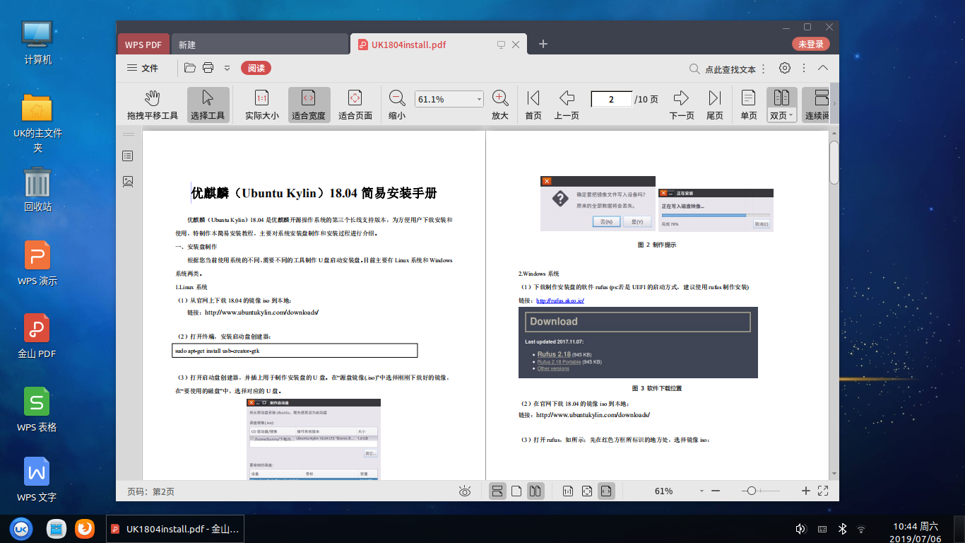Switch to the 新建 tab
This screenshot has width=965, height=543.
187,44
